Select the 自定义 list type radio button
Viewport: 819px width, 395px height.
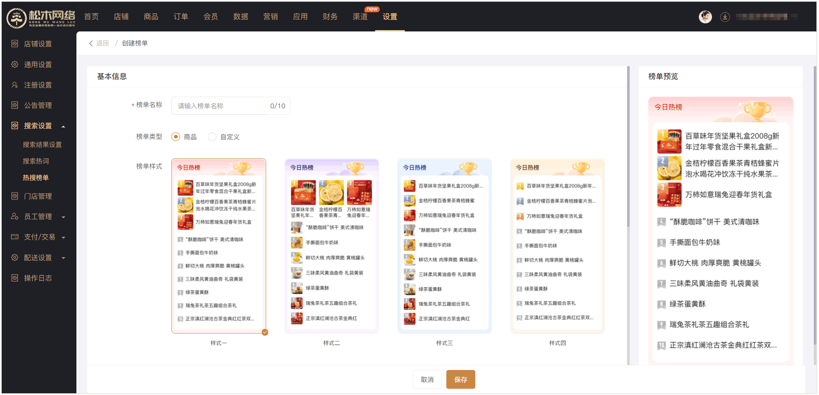pyautogui.click(x=212, y=137)
